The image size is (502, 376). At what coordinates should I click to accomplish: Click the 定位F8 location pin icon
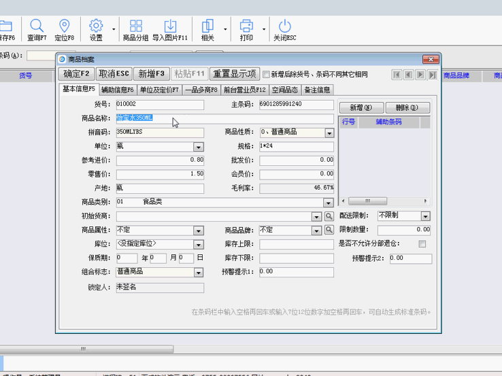pyautogui.click(x=65, y=26)
